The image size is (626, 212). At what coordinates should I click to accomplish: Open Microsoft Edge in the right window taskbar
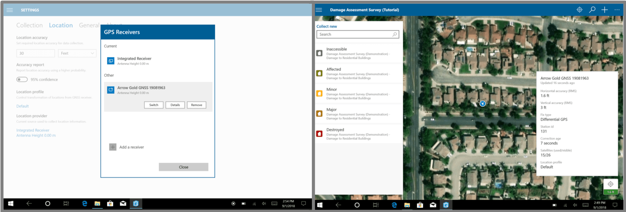click(x=394, y=205)
